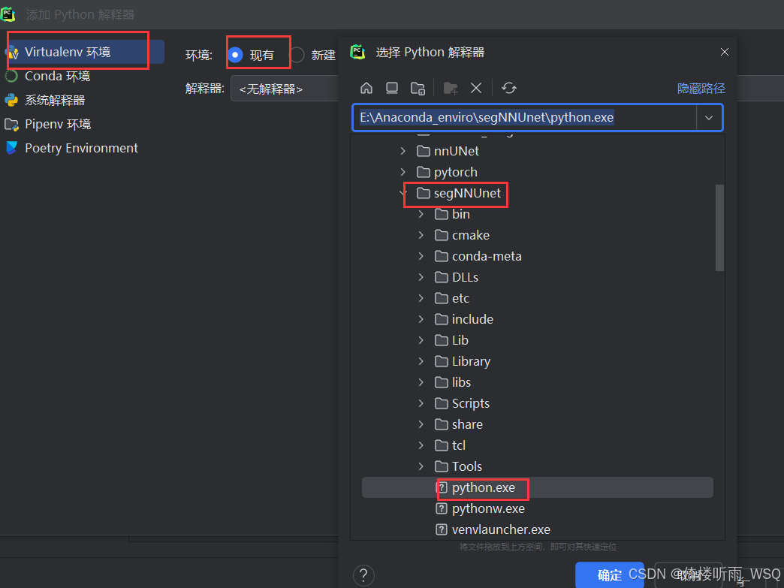Expand the conda-meta folder
Screen dimensions: 784x588
pos(421,256)
